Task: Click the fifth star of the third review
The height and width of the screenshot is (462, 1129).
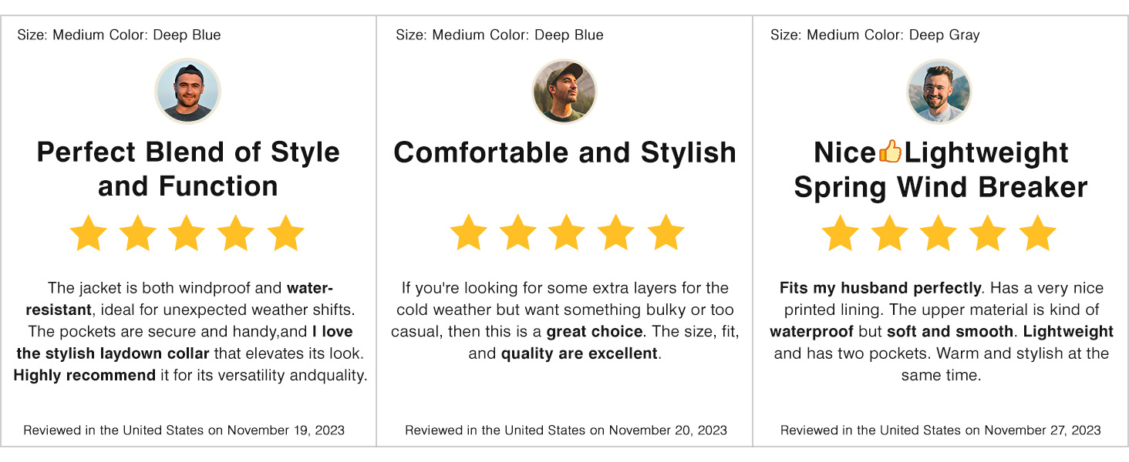Action: click(1038, 233)
